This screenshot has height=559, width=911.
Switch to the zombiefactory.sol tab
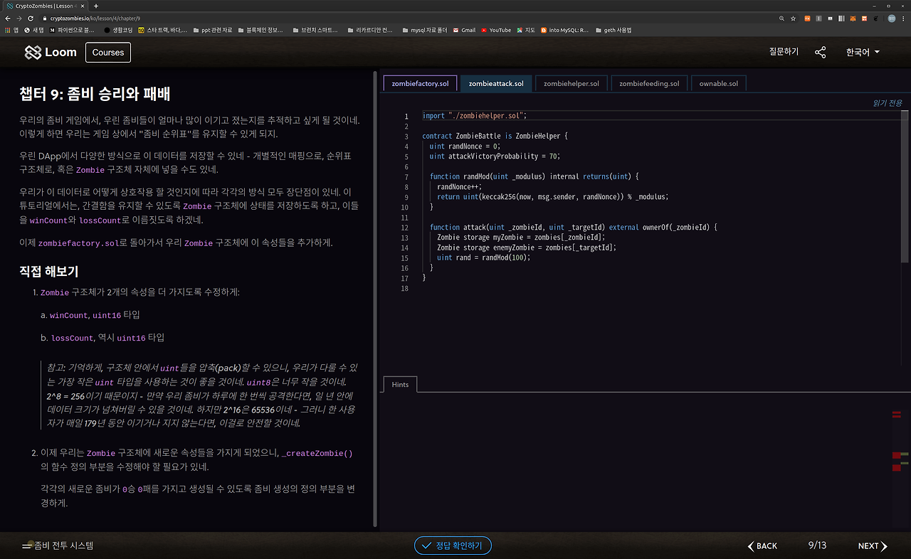tap(420, 83)
